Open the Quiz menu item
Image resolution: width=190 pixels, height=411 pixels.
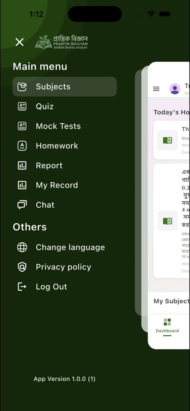pyautogui.click(x=64, y=106)
